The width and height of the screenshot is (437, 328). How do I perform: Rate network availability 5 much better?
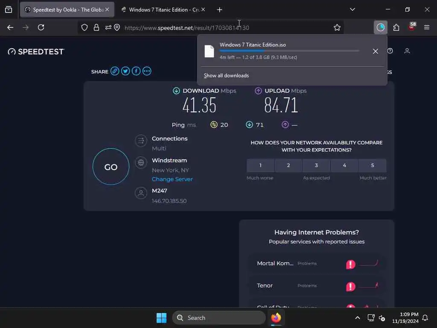[373, 165]
